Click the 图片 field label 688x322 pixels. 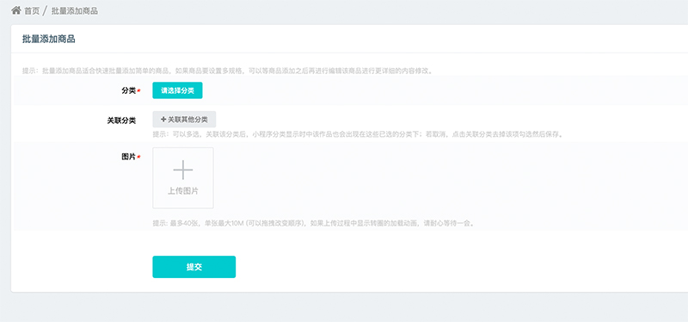click(128, 157)
